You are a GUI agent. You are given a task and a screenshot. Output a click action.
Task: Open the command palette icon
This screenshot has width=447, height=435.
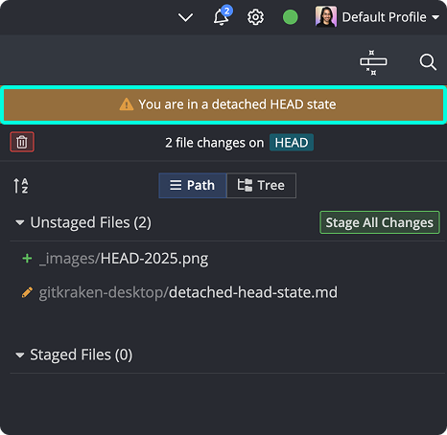point(373,62)
